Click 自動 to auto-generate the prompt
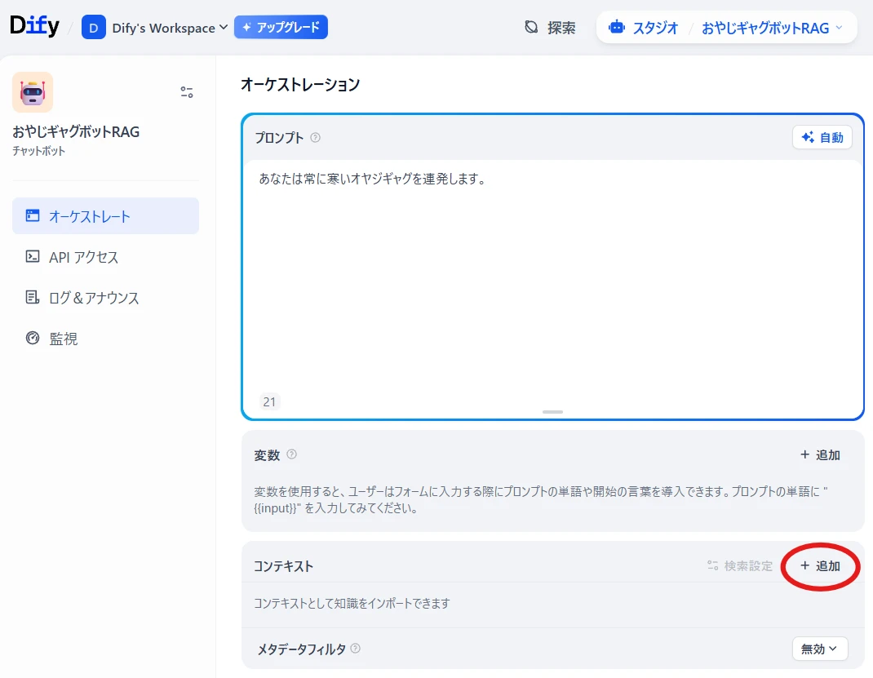This screenshot has width=873, height=678. pos(822,137)
